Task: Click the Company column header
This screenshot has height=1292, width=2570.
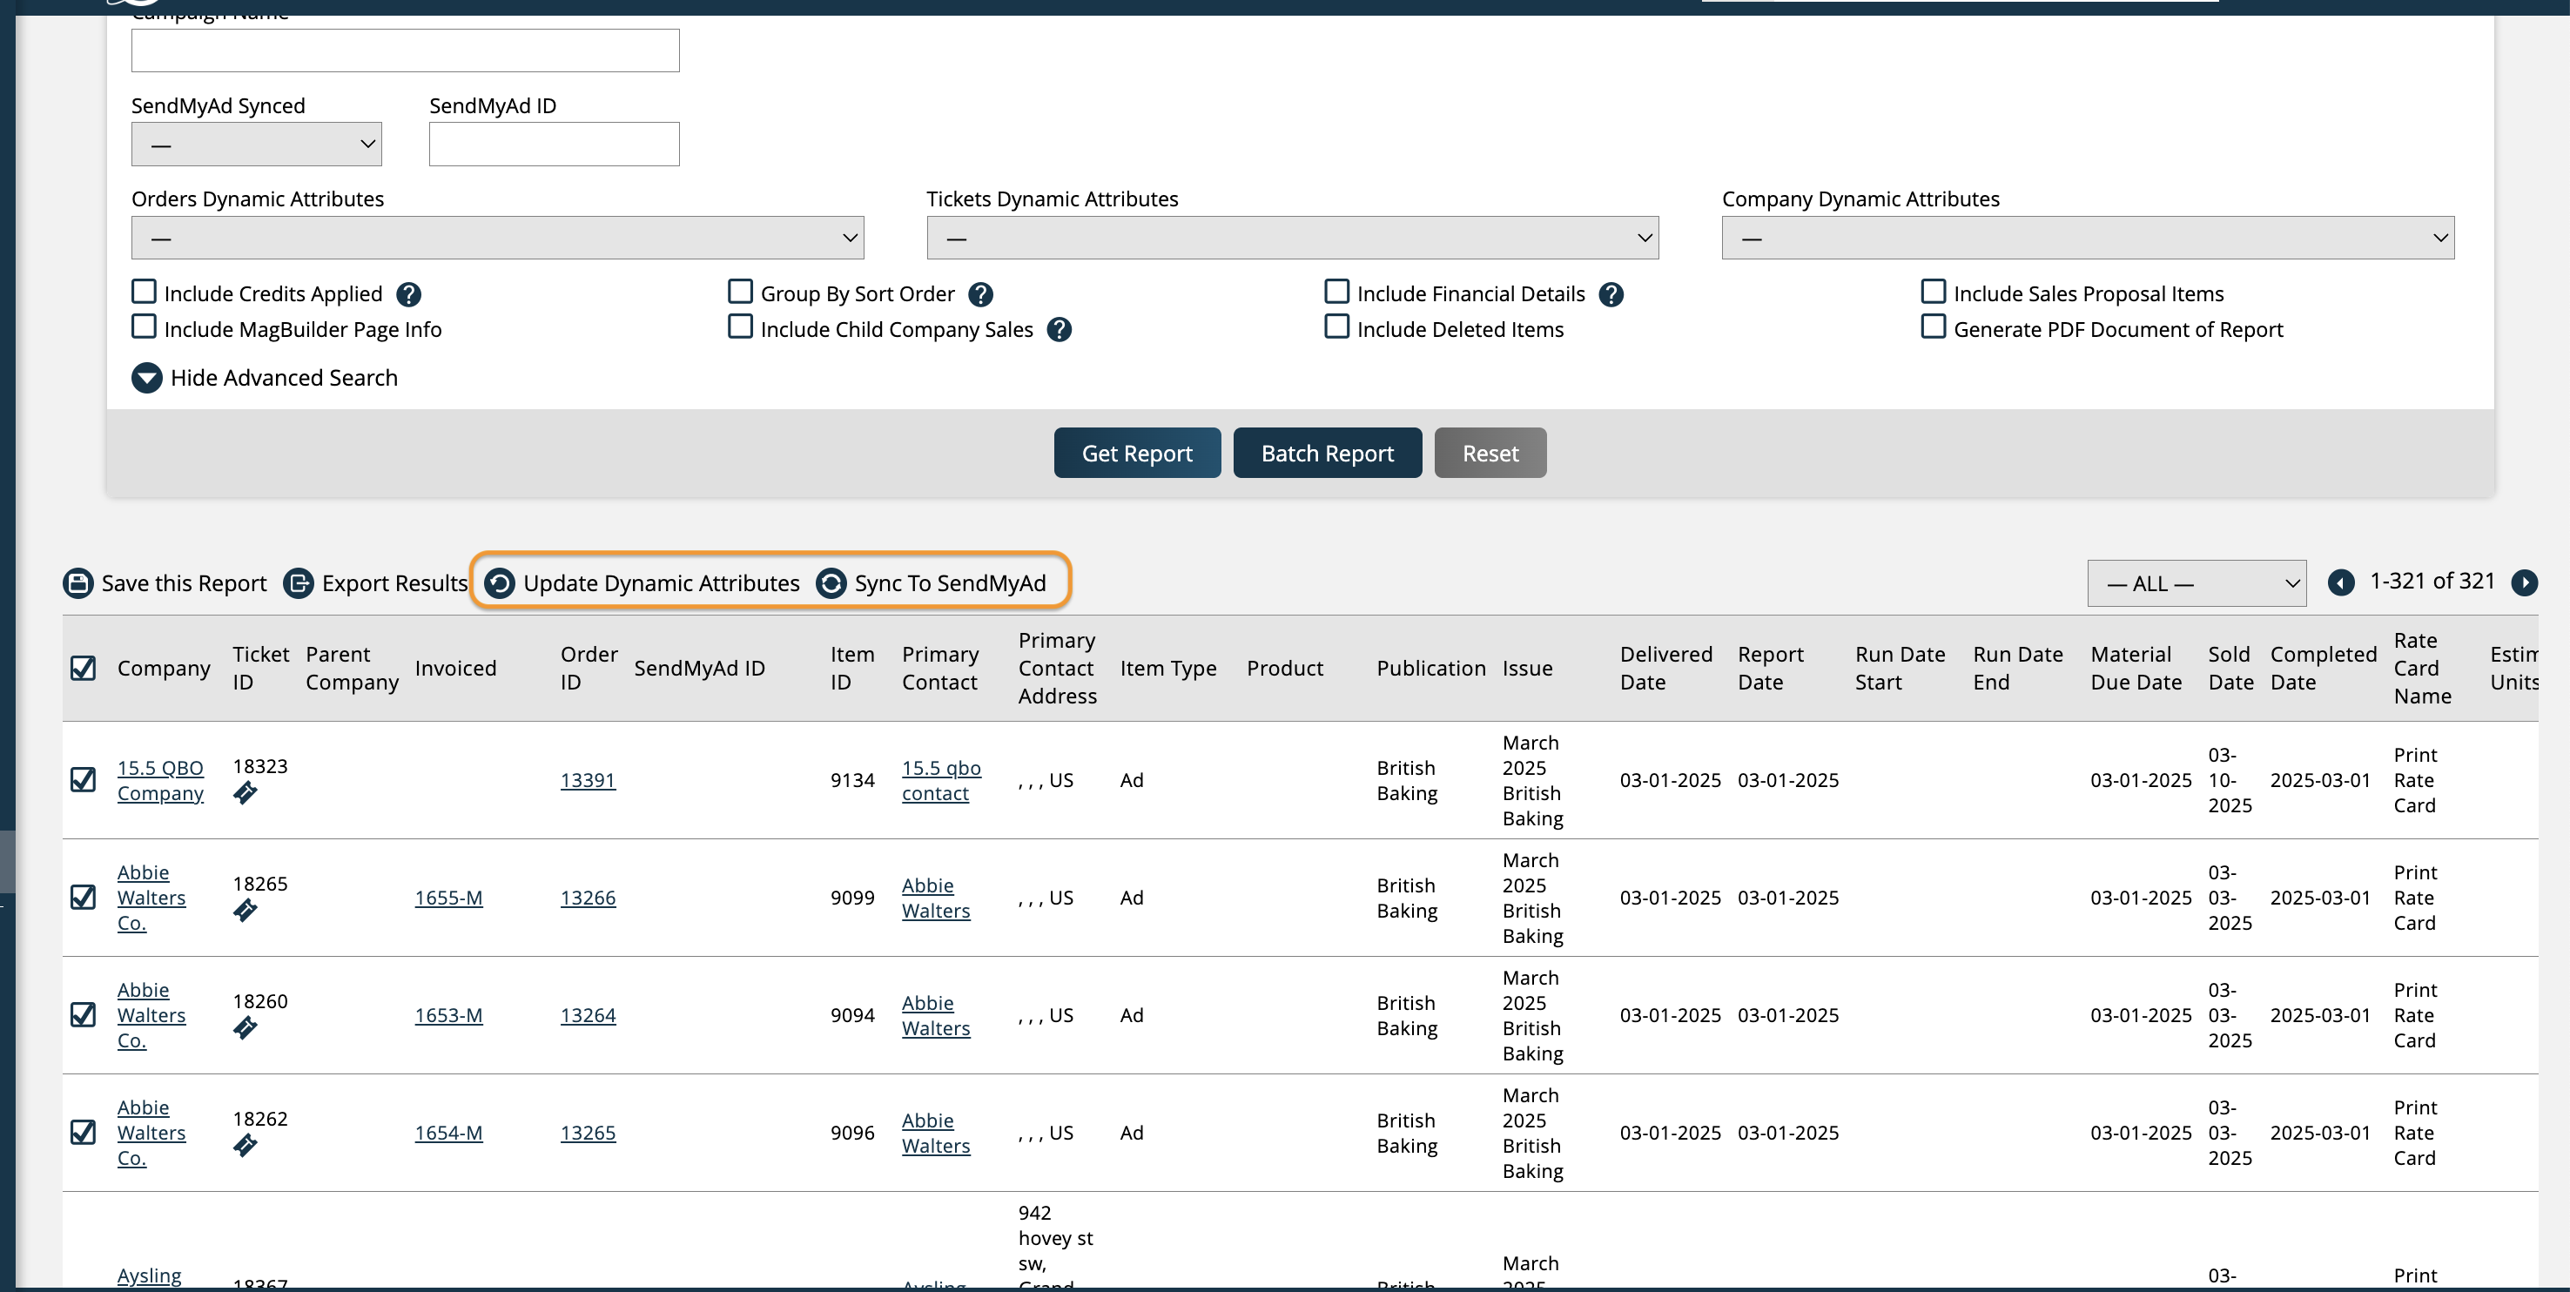Action: click(165, 670)
